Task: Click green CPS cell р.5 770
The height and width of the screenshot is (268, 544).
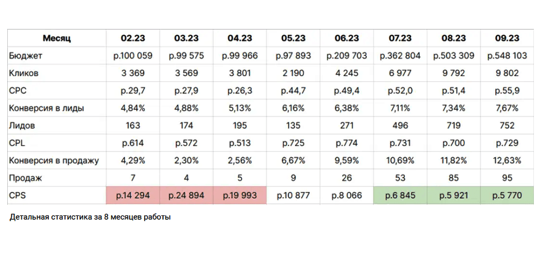Action: (x=507, y=195)
